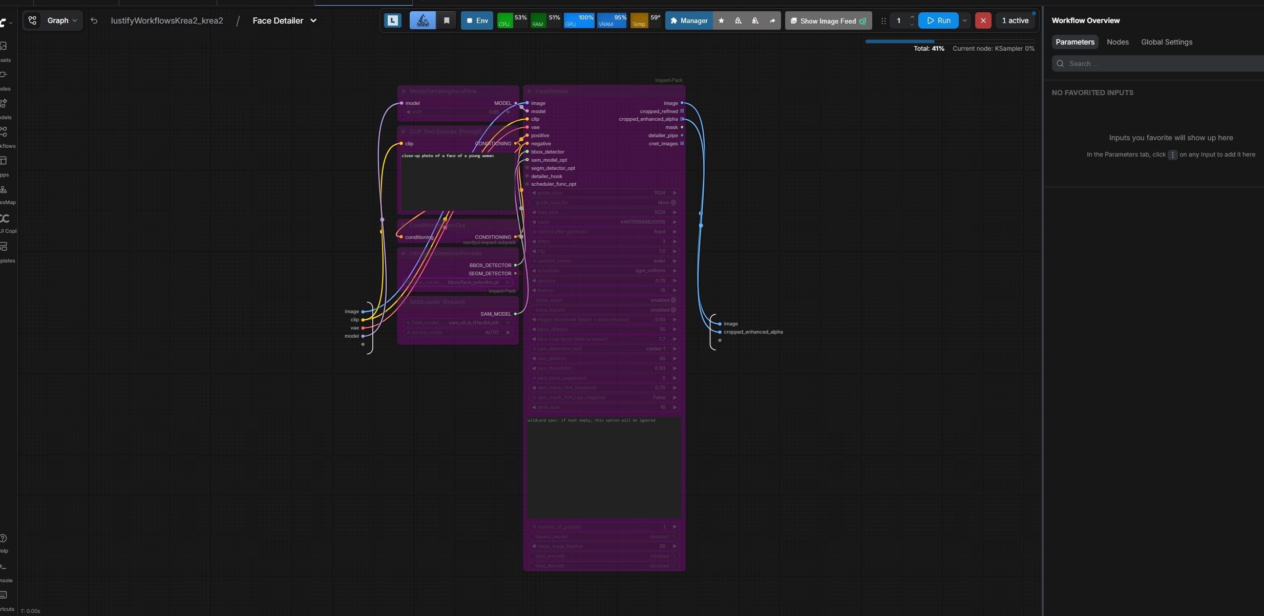Open the bbox model face_yolov8m.pt dropdown

point(458,282)
